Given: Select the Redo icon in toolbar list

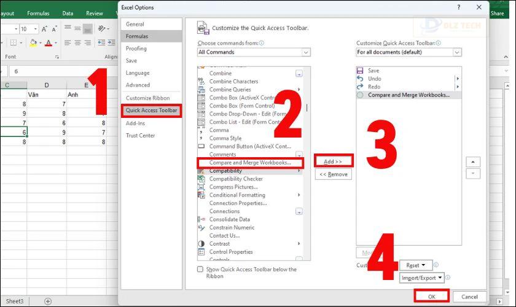Looking at the screenshot, I should [360, 87].
